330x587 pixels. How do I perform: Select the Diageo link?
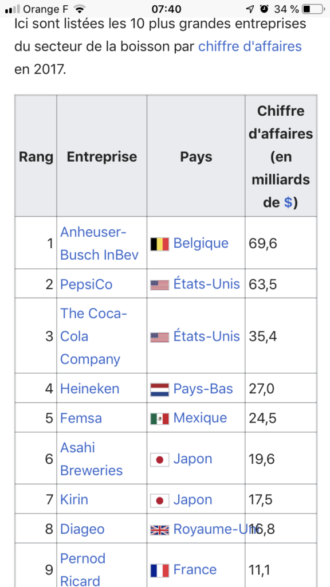(x=82, y=529)
